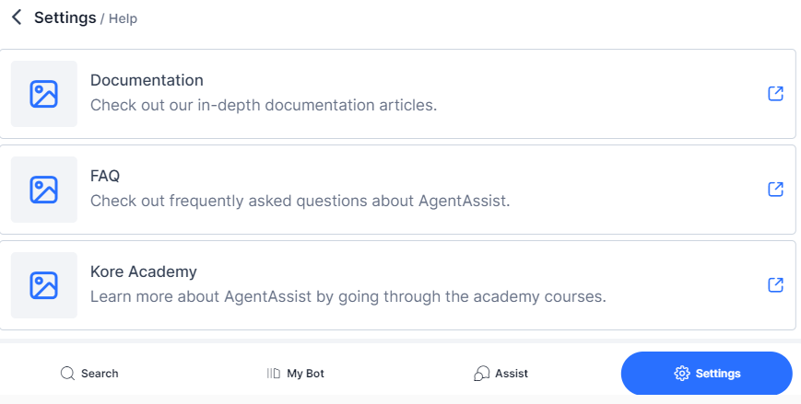The width and height of the screenshot is (801, 404).
Task: Click the Documentation image placeholder icon
Action: click(x=44, y=94)
